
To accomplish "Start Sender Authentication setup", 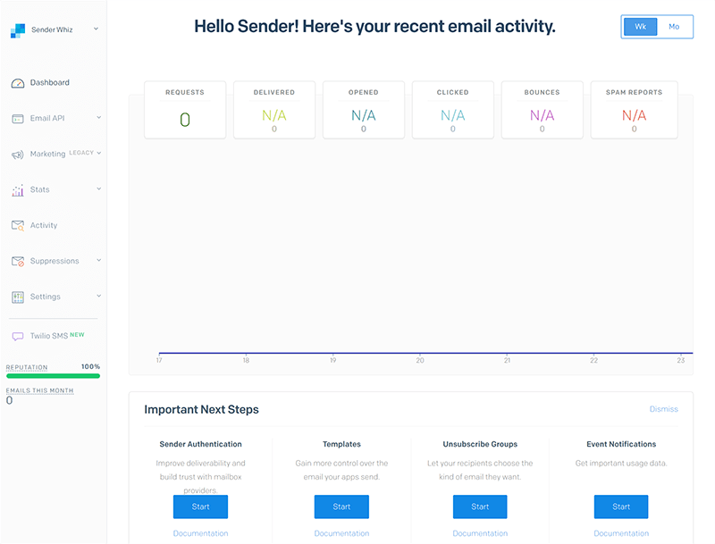I will click(200, 506).
